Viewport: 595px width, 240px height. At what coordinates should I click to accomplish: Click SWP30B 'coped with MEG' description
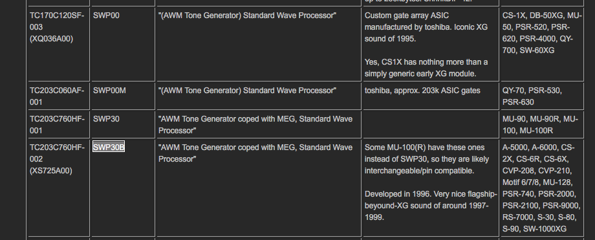[x=255, y=153]
